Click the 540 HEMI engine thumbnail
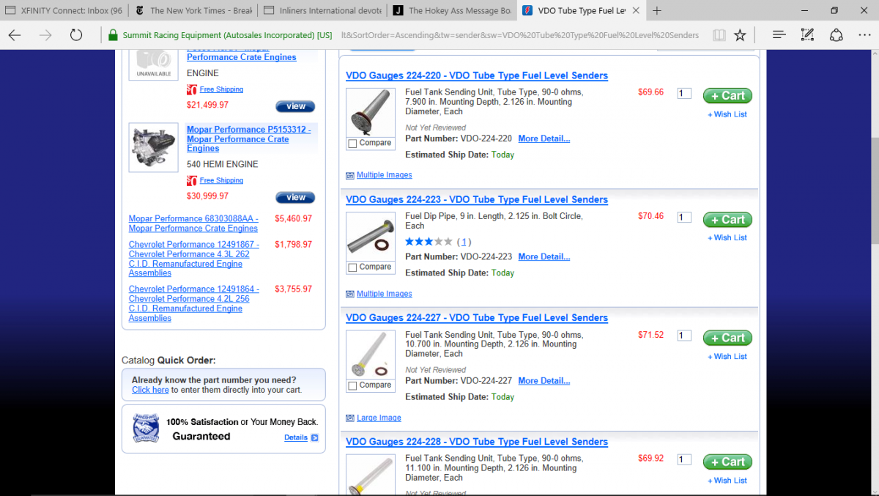Viewport: 879px width, 496px height. pyautogui.click(x=153, y=147)
